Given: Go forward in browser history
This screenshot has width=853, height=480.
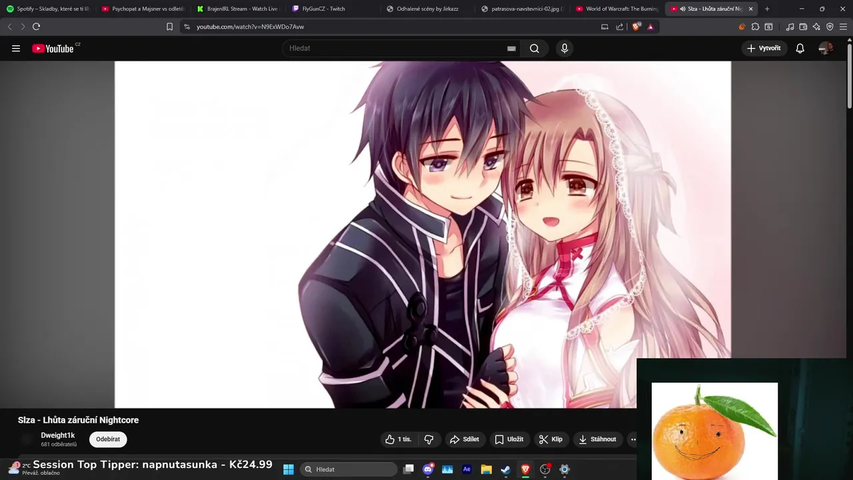Looking at the screenshot, I should 23,27.
